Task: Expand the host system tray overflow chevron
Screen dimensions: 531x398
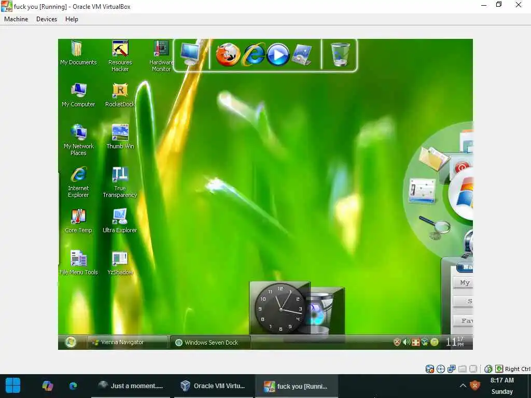Action: pyautogui.click(x=463, y=386)
